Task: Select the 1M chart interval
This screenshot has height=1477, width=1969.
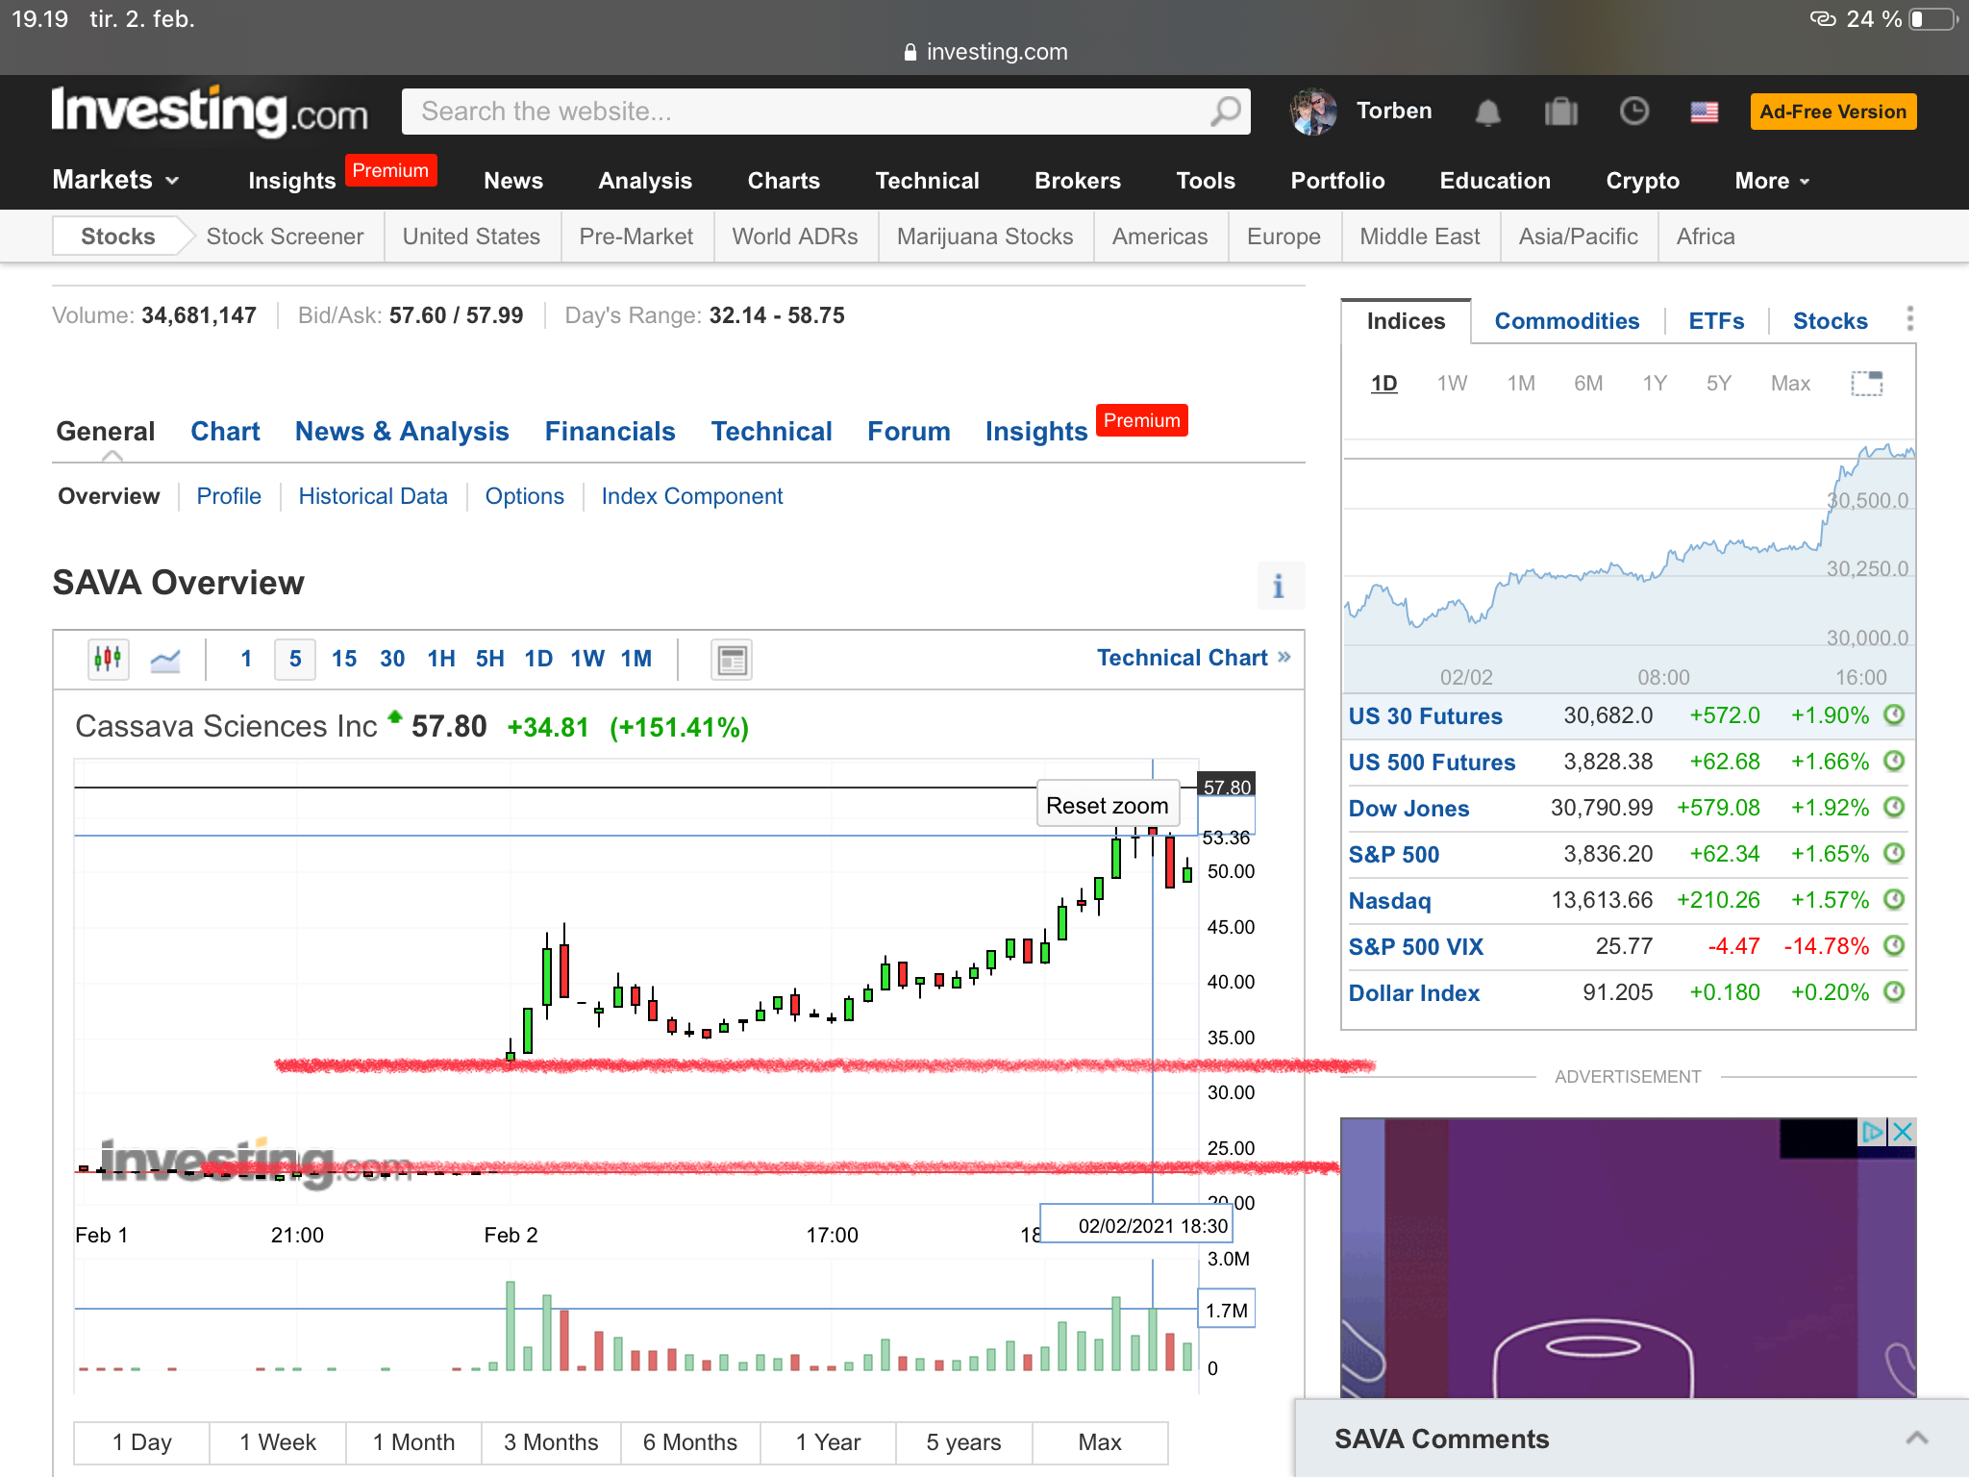Action: coord(636,659)
